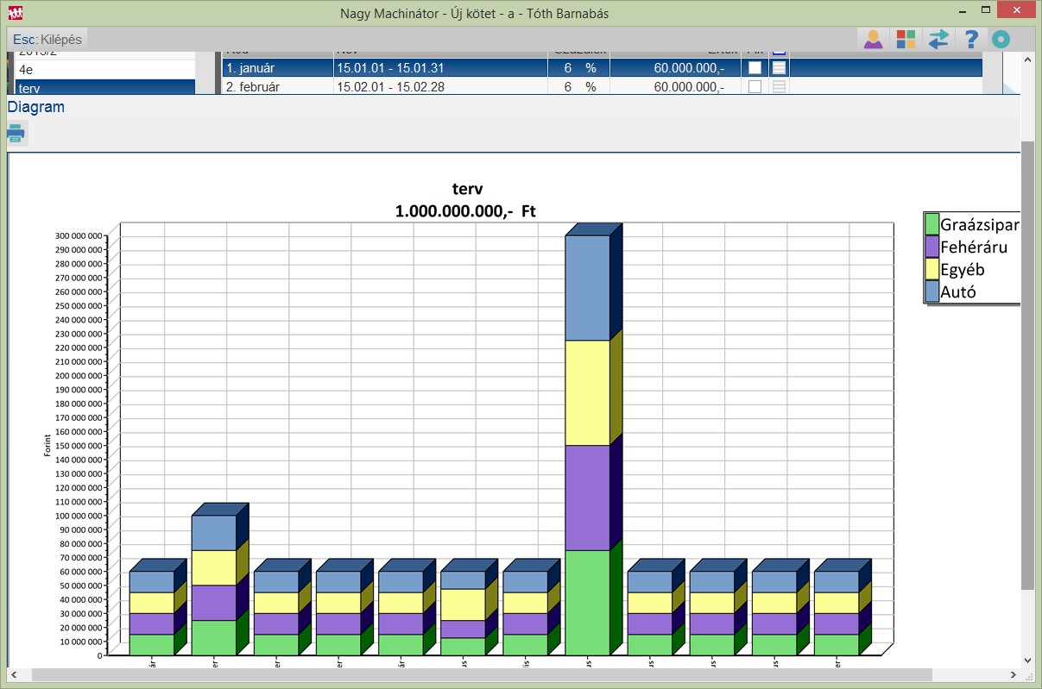Open help with the question mark icon
This screenshot has width=1042, height=689.
coord(971,40)
